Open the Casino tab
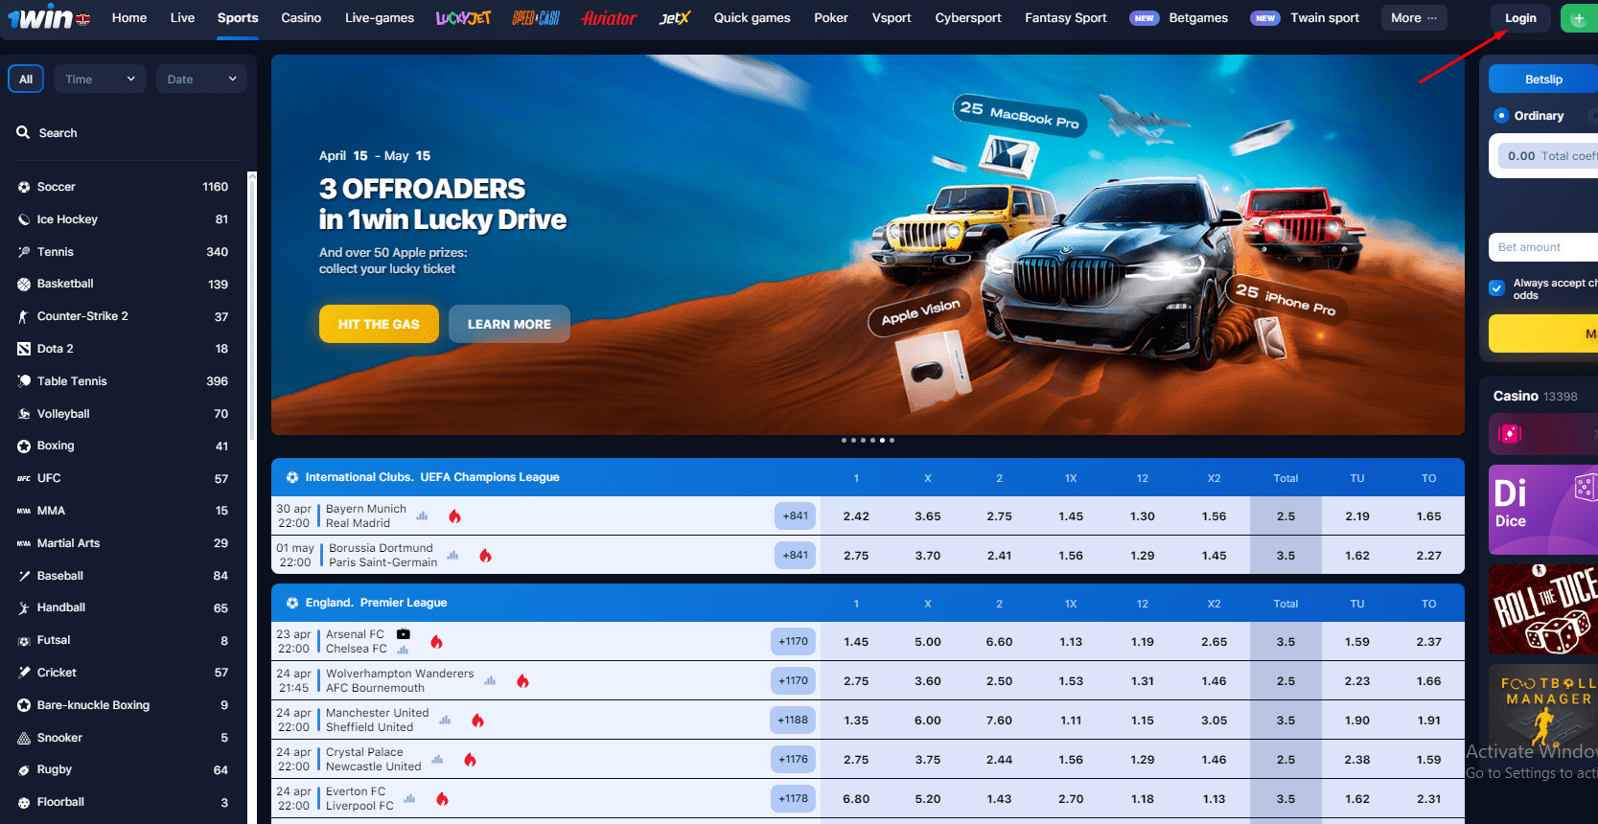The height and width of the screenshot is (824, 1598). pyautogui.click(x=301, y=18)
